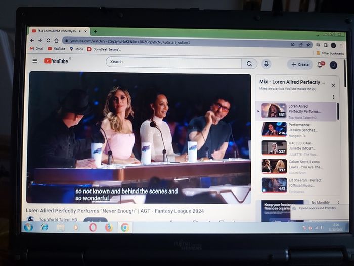The height and width of the screenshot is (266, 354).
Task: Open a new tab with the plus button
Action: (95, 31)
